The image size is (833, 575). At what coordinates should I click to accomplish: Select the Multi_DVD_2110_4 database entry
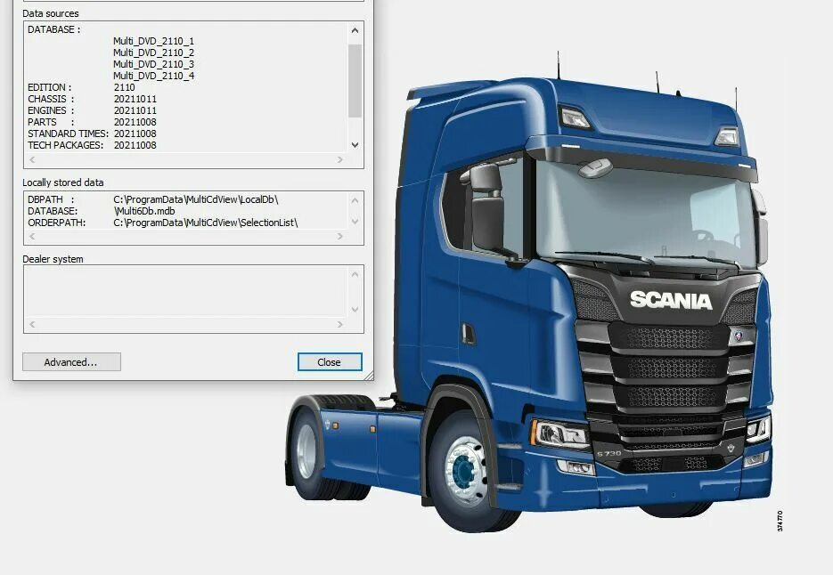coord(153,75)
